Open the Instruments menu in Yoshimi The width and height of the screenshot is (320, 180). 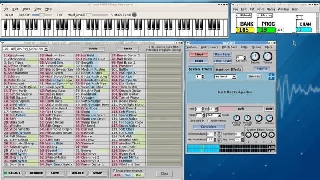pyautogui.click(x=210, y=47)
